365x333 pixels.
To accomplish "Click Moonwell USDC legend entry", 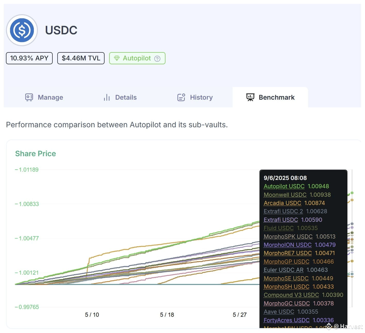I will [x=285, y=195].
